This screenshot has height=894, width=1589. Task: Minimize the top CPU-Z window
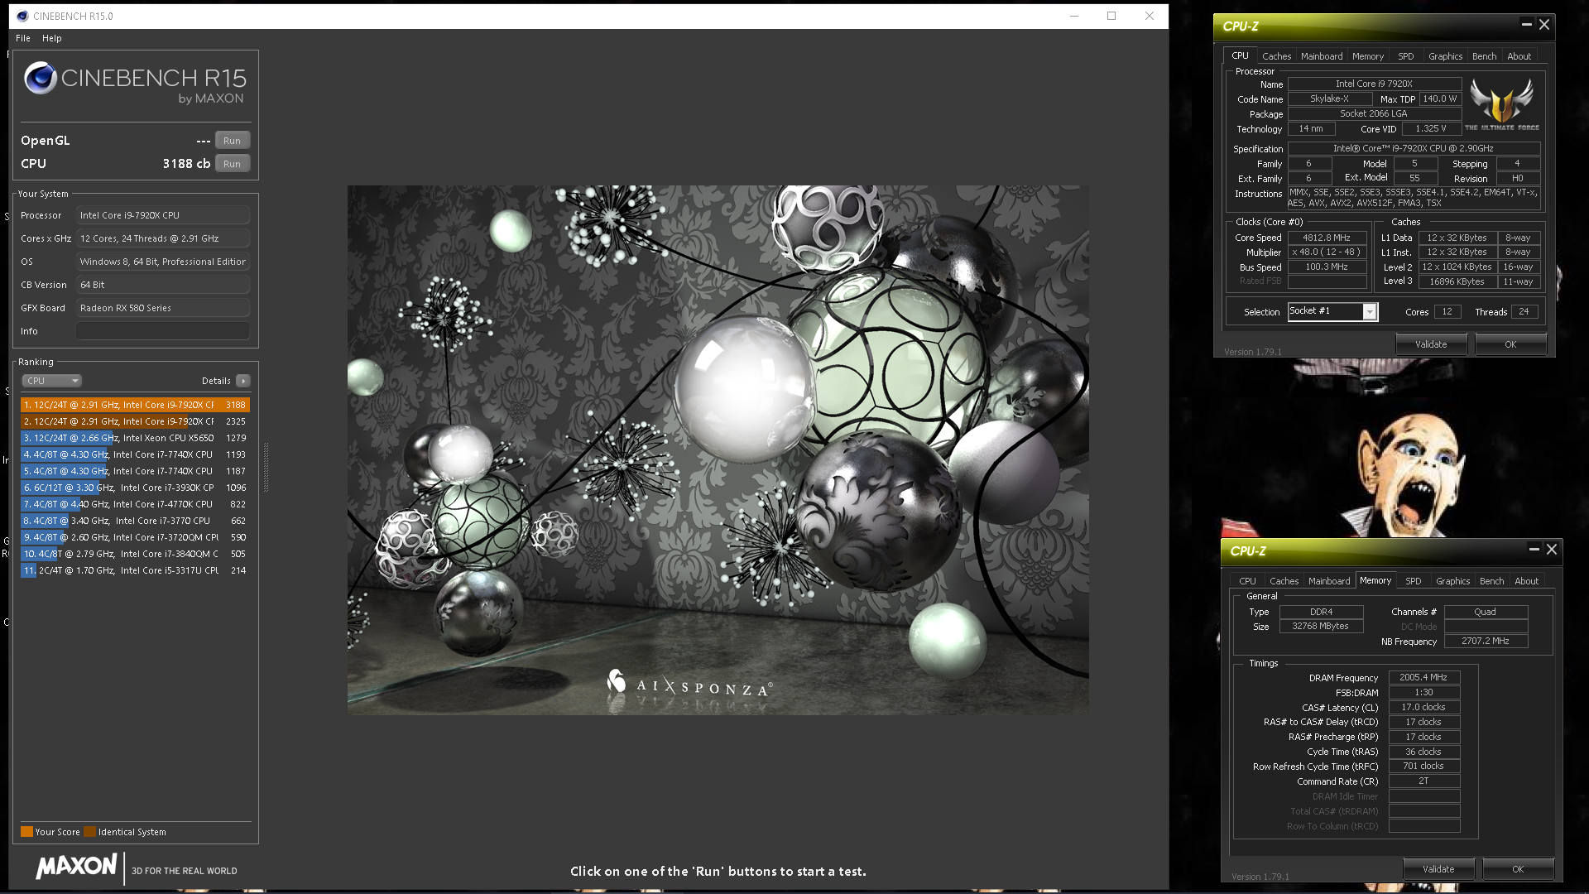[1526, 25]
